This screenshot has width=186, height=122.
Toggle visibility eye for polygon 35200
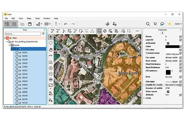pyautogui.click(x=20, y=60)
